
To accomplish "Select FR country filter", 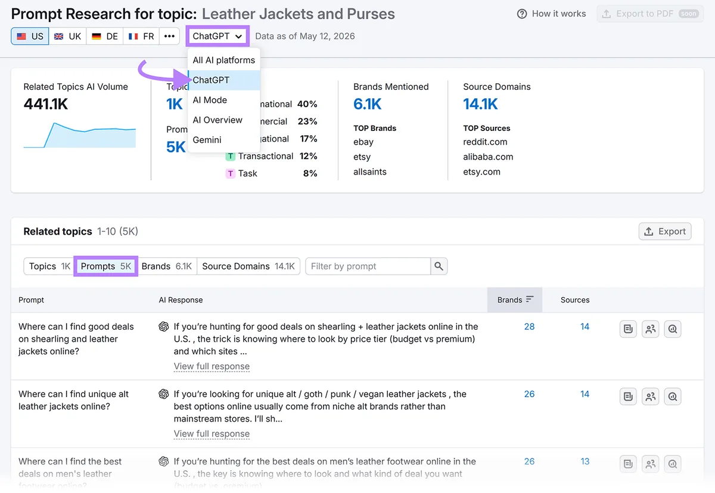I will pos(142,36).
